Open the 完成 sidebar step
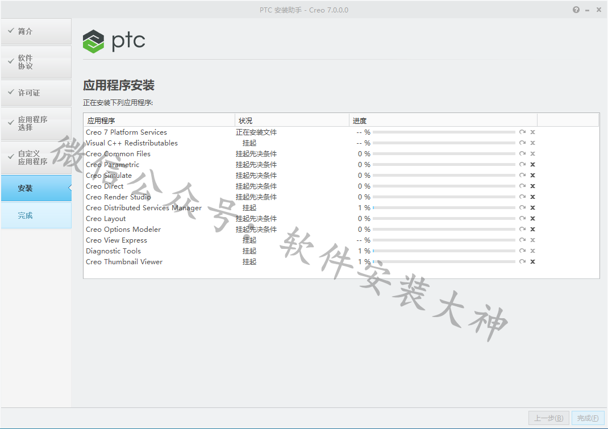 36,215
